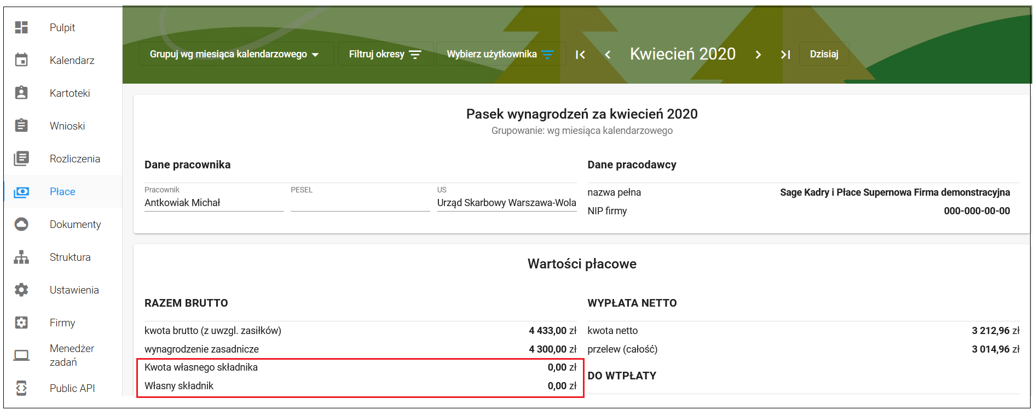Click the WYPŁATA NETTO heading
1035x416 pixels.
click(x=632, y=303)
